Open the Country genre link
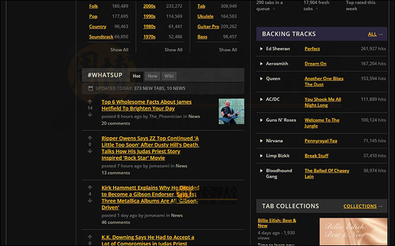This screenshot has height=246, width=395. (x=98, y=27)
